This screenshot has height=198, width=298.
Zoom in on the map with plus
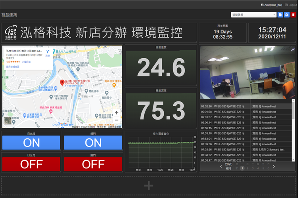point(116,113)
